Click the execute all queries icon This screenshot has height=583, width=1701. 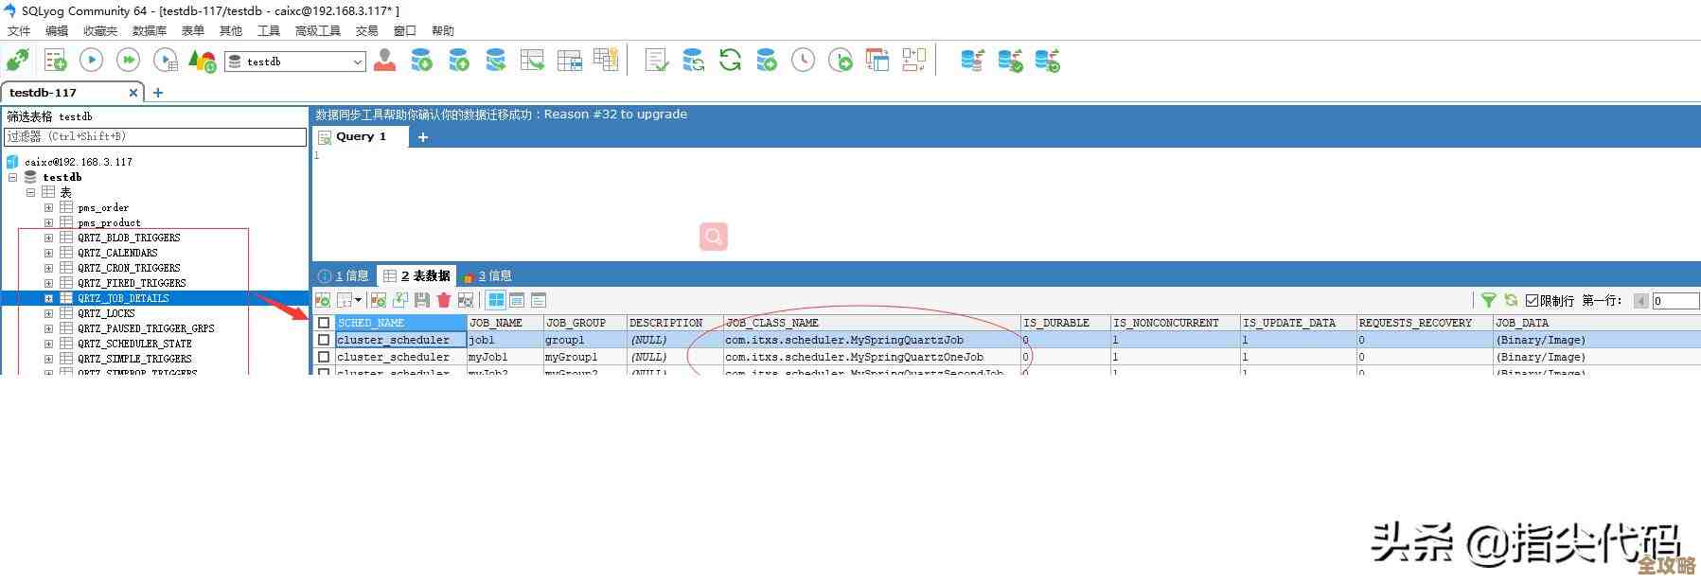[128, 61]
